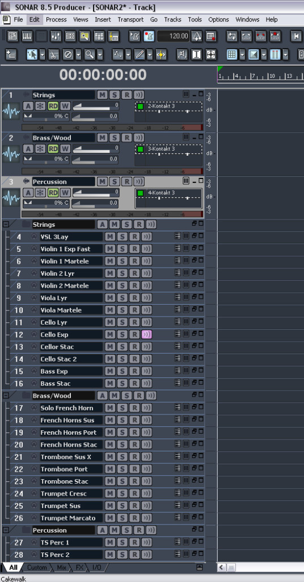Click the insert new track icon

click(x=11, y=55)
